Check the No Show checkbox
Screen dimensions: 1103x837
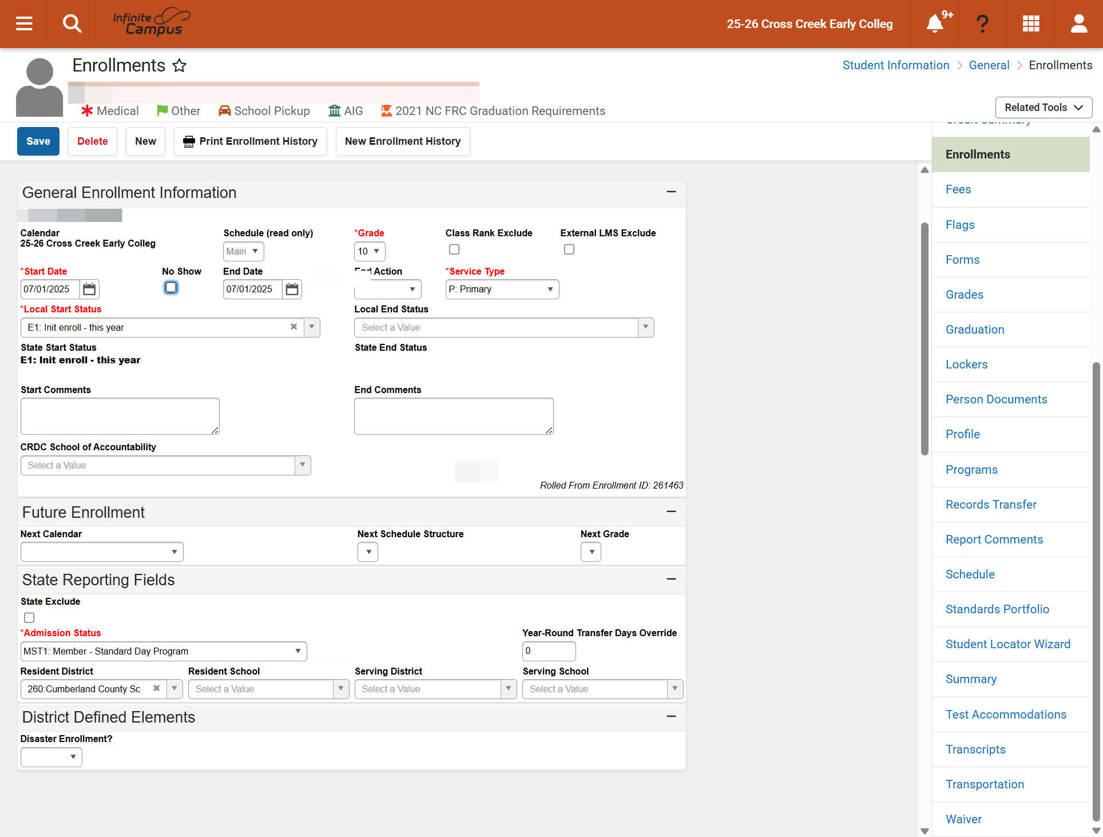171,287
